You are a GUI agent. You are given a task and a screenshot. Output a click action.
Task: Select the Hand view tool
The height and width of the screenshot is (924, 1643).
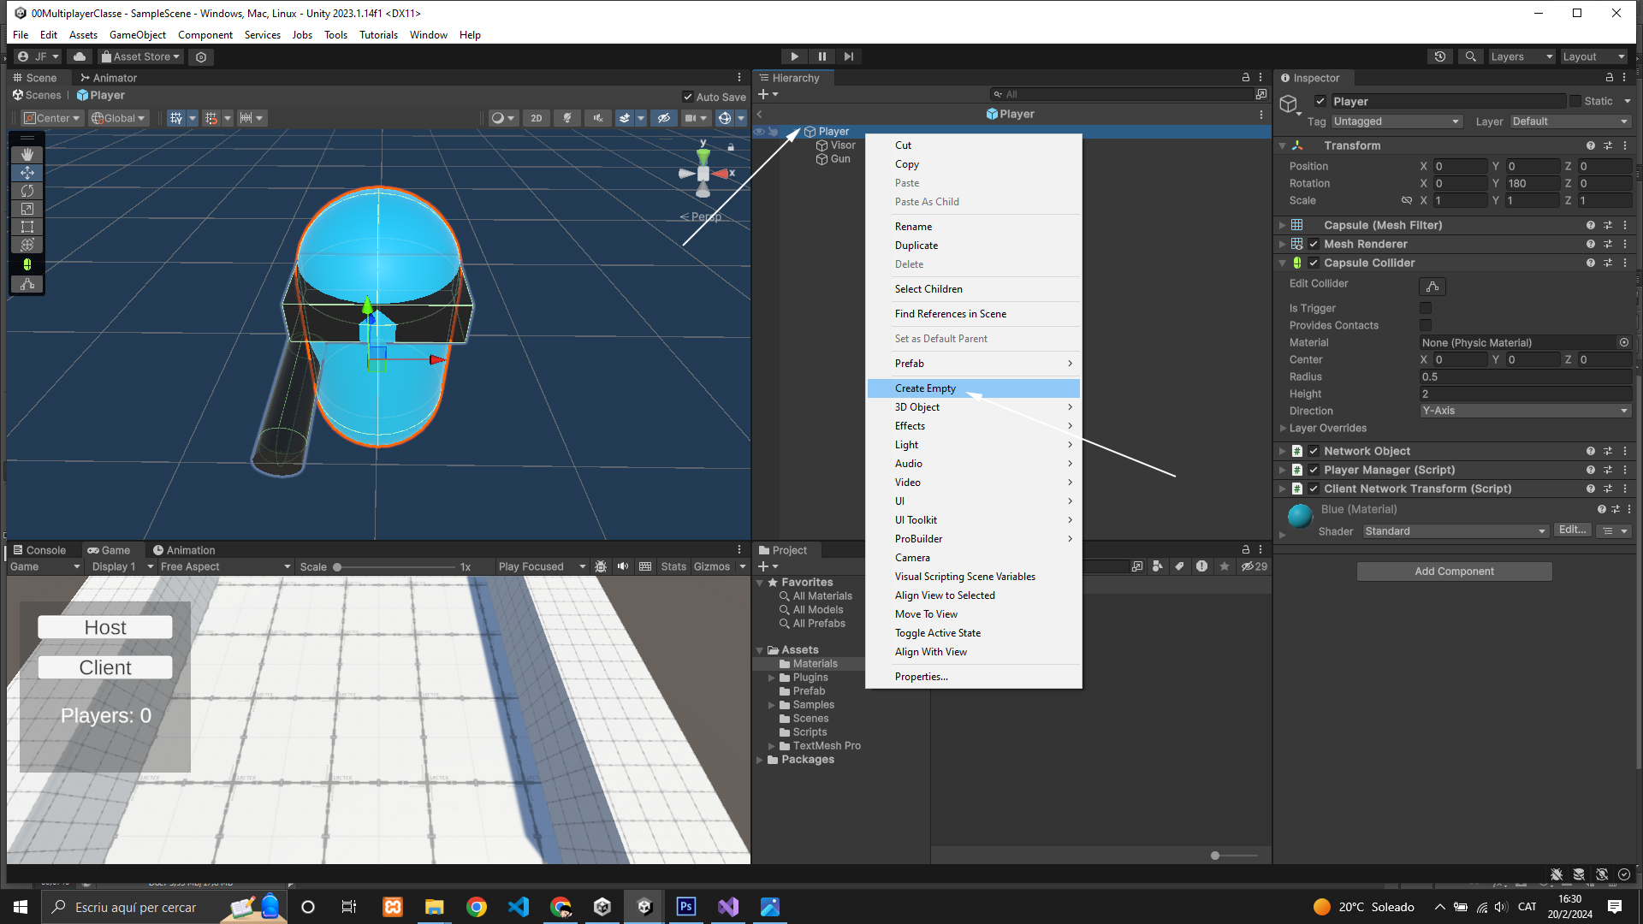point(27,154)
